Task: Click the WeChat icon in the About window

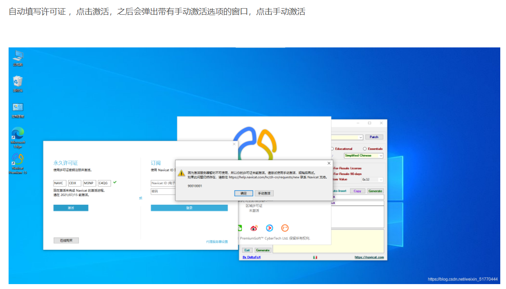Action: (241, 228)
